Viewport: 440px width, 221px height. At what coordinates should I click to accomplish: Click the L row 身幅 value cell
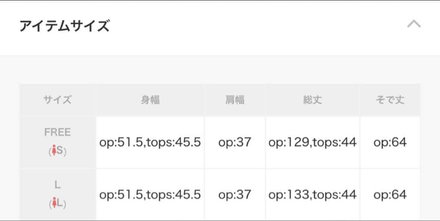[150, 195]
